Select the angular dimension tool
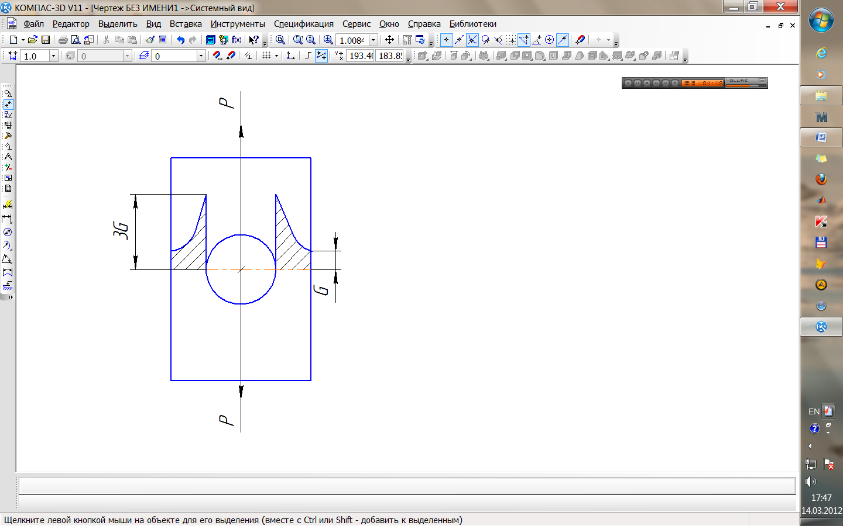Screen dimensions: 843x526 [x=7, y=259]
